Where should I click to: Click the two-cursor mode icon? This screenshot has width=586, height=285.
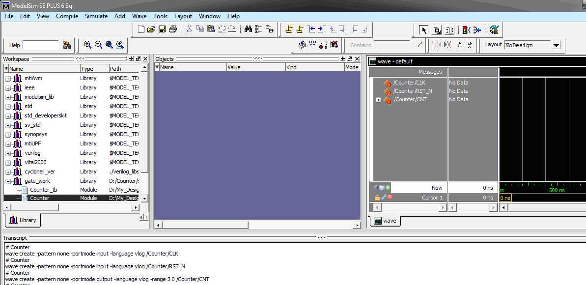coord(450,30)
